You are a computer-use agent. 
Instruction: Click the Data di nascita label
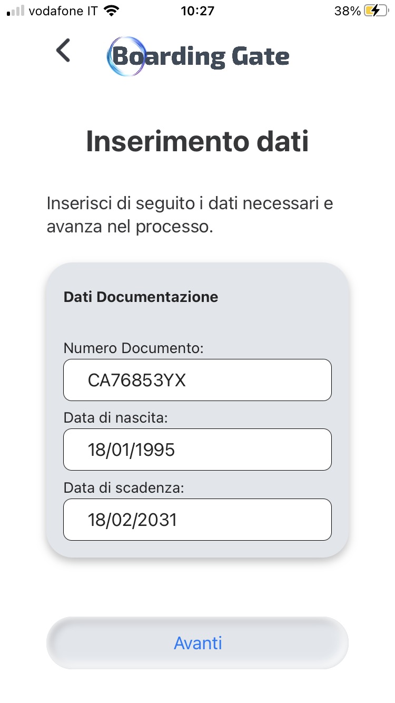click(115, 418)
